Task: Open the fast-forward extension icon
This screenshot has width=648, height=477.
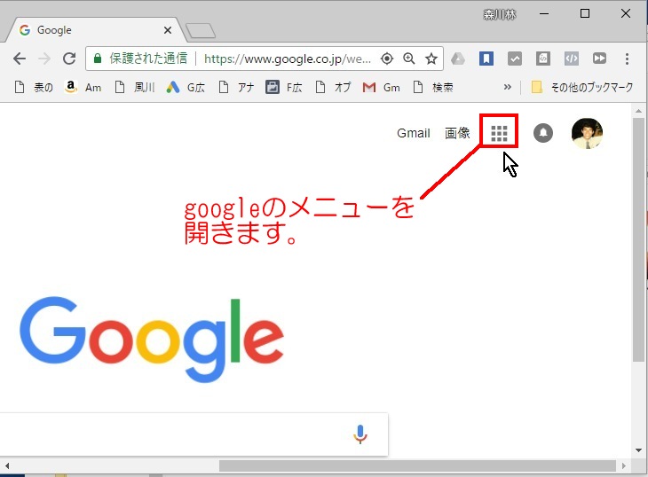Action: click(x=599, y=59)
